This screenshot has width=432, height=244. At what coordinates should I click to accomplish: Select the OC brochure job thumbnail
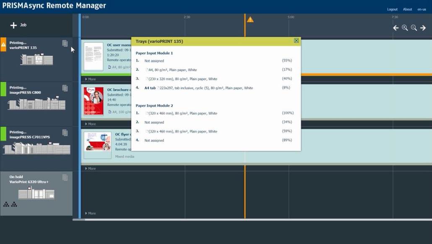coord(94,101)
